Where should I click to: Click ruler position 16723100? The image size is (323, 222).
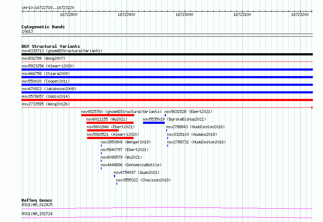tap(242, 14)
